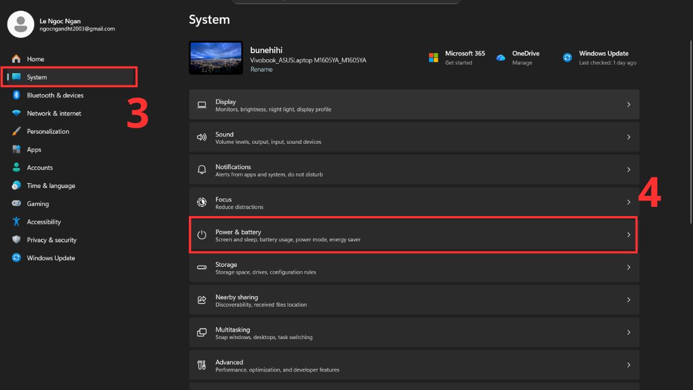Click the Bluetooth icon in sidebar
693x390 pixels.
point(16,95)
